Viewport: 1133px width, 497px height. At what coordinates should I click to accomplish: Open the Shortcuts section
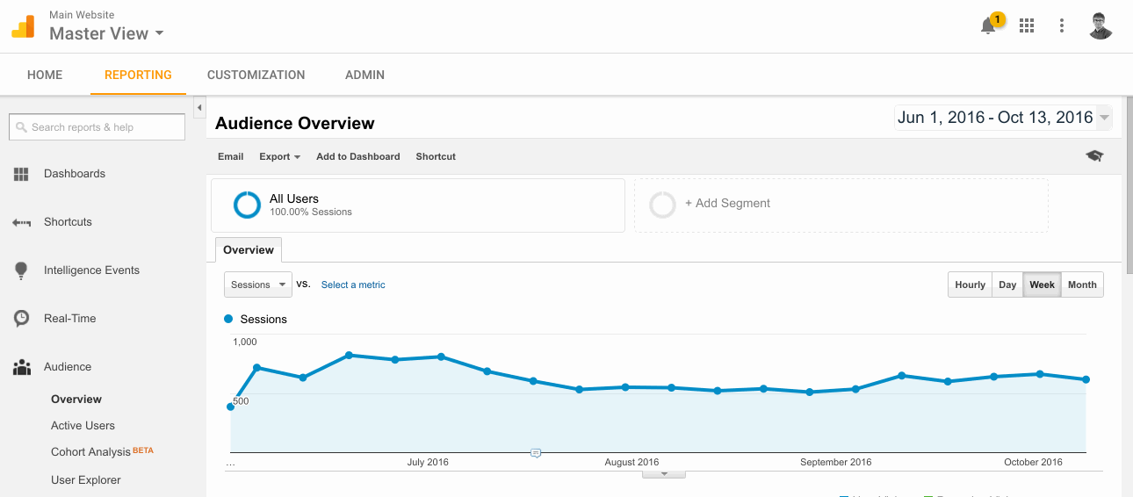68,222
